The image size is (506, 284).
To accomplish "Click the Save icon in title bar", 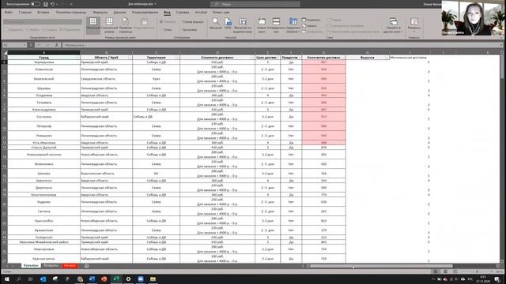I will pyautogui.click(x=46, y=4).
